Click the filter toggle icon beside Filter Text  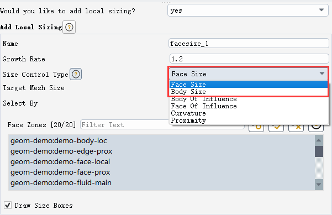coord(256,127)
